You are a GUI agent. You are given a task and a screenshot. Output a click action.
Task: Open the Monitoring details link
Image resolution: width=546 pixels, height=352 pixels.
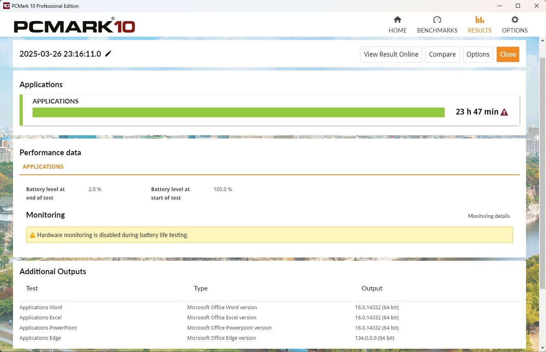[x=489, y=216]
